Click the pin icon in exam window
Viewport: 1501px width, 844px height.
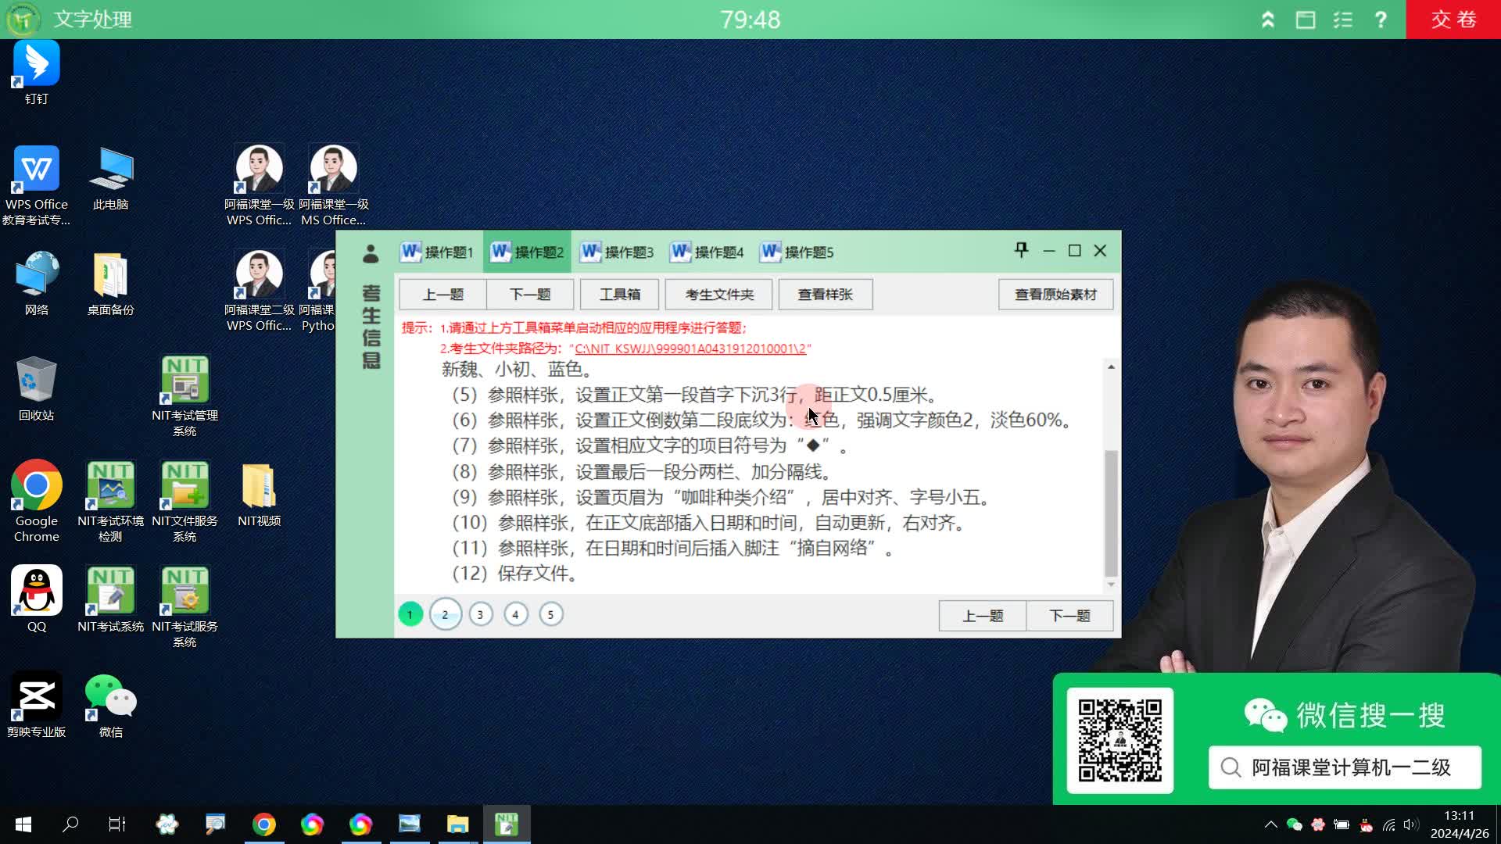tap(1021, 250)
